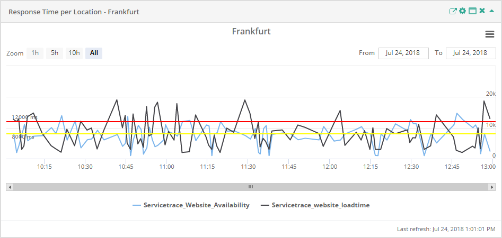Image resolution: width=502 pixels, height=238 pixels.
Task: Click the scrollbar right arrow
Action: click(492, 187)
